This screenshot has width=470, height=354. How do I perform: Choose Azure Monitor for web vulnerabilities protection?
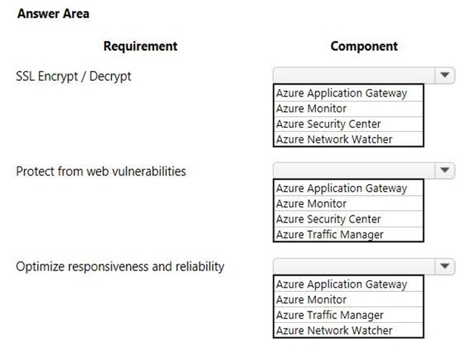click(348, 204)
